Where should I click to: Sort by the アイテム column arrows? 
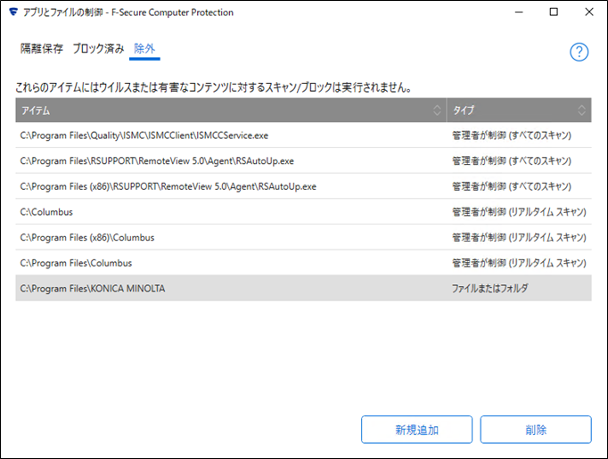pos(437,111)
